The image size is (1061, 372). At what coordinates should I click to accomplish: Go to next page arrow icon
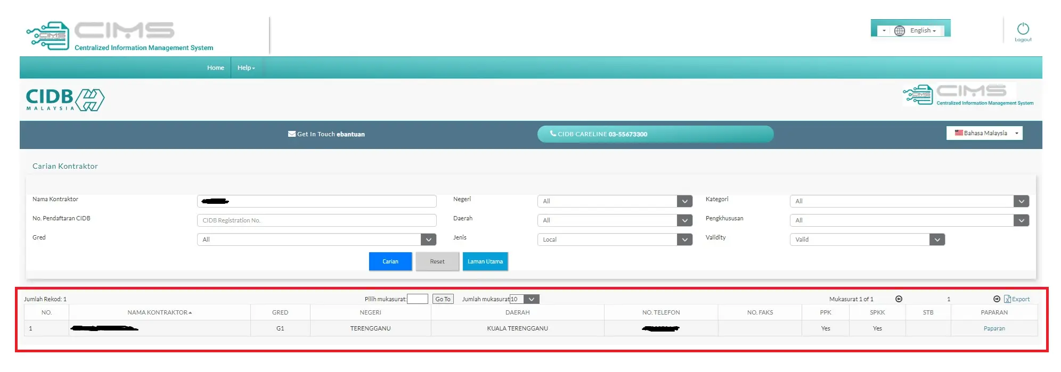[x=997, y=299]
